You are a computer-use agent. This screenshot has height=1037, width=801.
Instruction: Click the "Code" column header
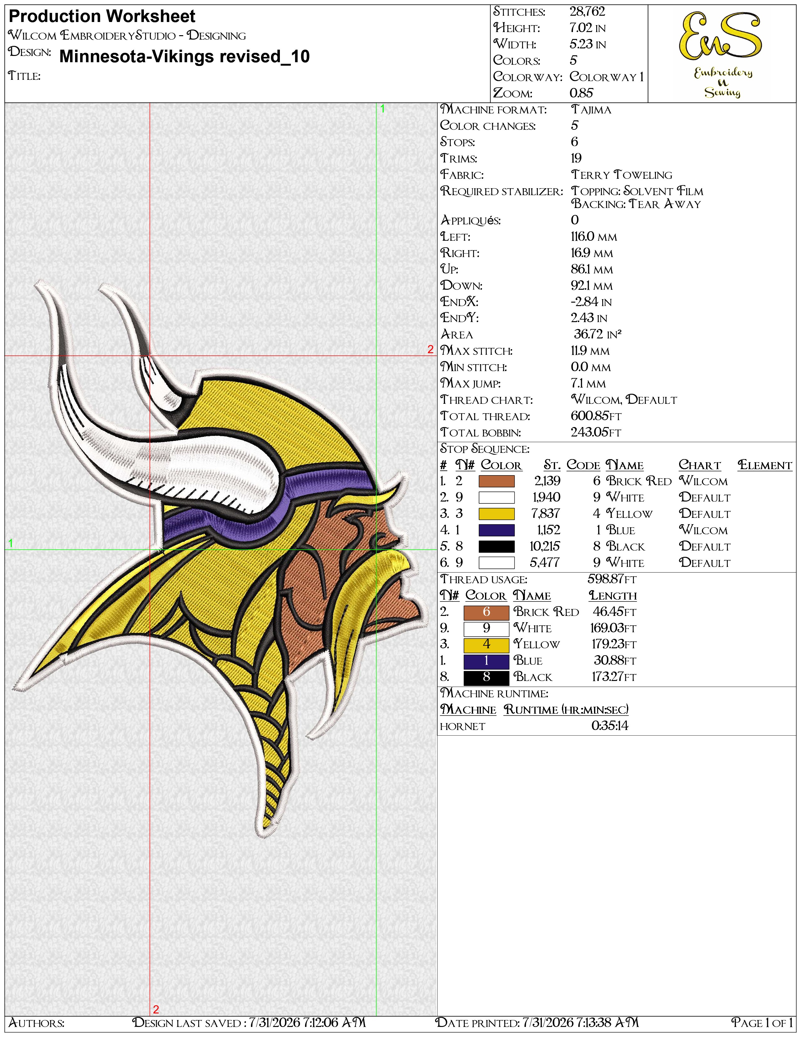(x=583, y=465)
